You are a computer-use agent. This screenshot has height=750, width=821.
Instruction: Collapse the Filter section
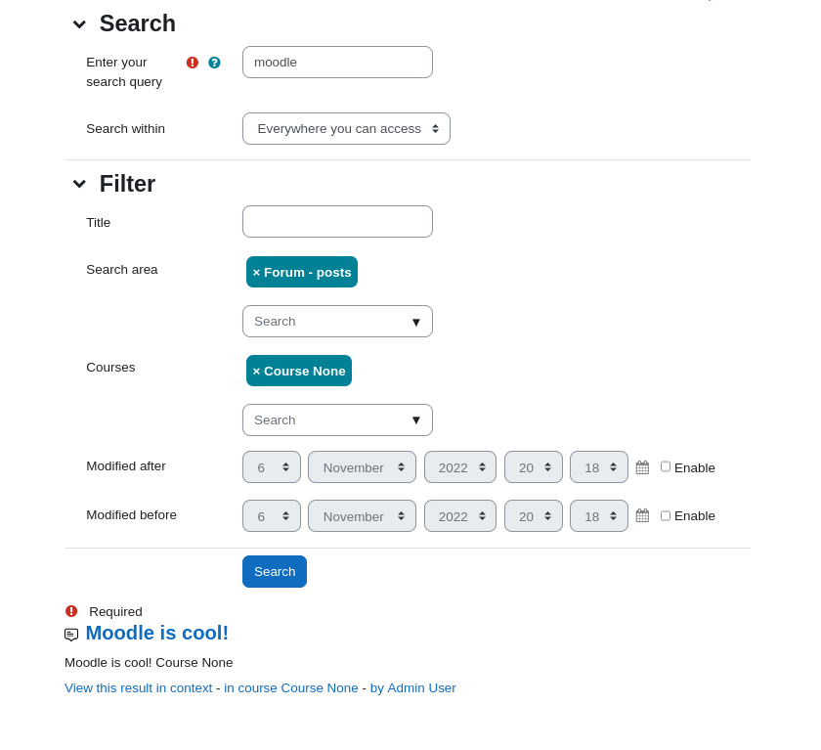click(x=79, y=184)
